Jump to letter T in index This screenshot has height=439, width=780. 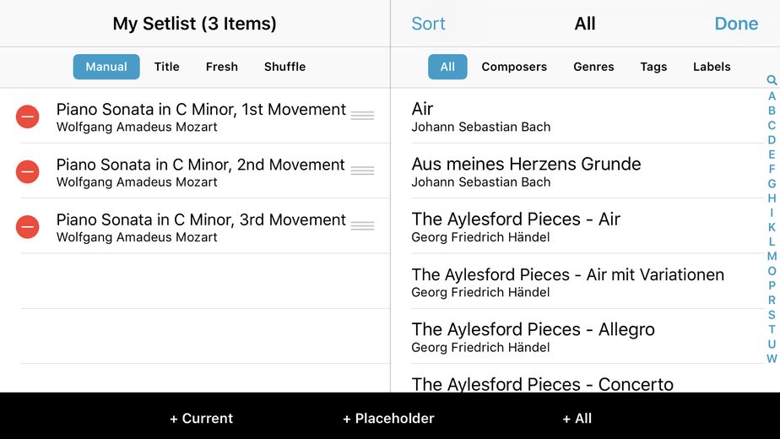(772, 329)
